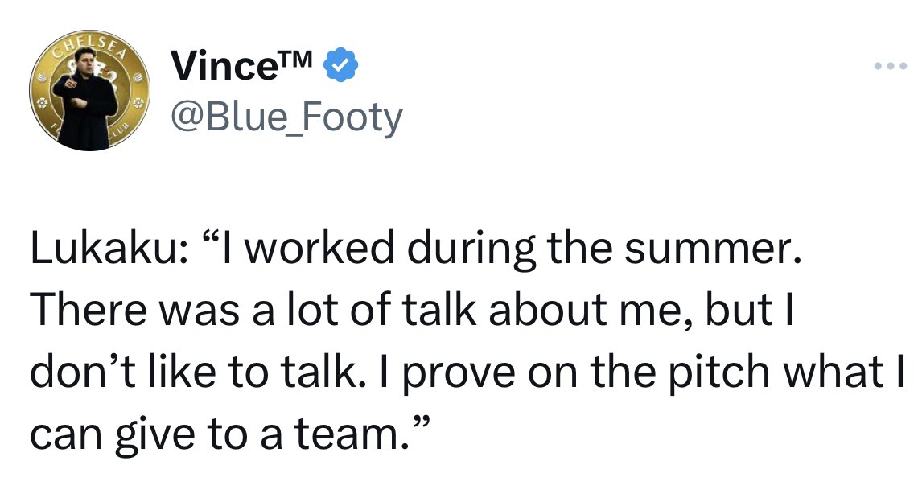Click the blue verified checkmark badge
Viewport: 918px width, 498px height.
341,65
